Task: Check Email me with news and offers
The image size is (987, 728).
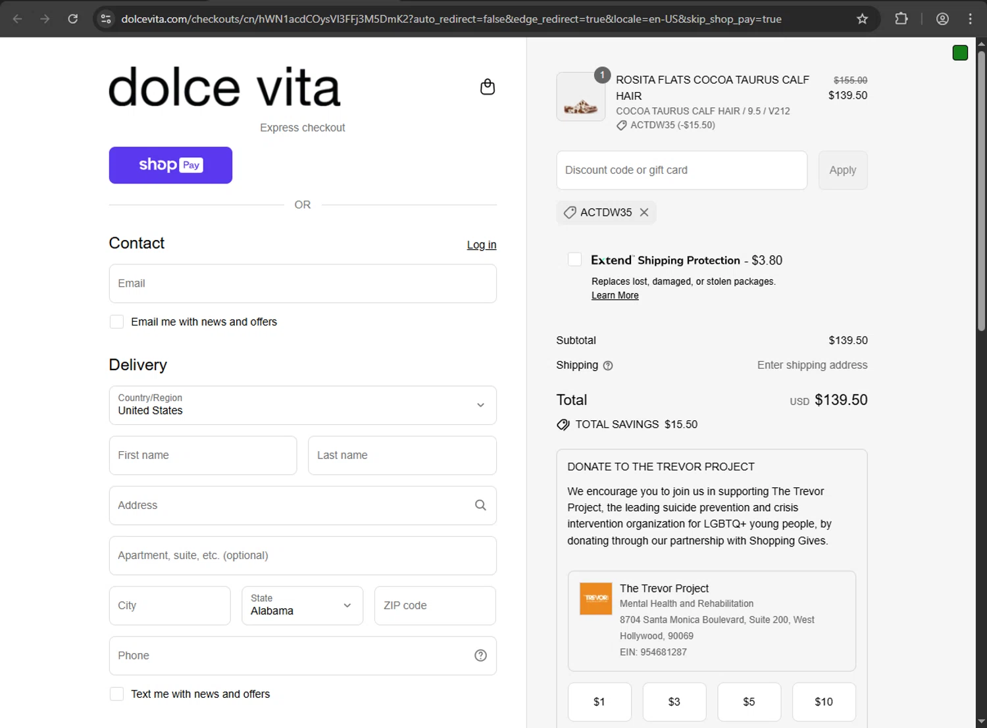Action: coord(116,322)
